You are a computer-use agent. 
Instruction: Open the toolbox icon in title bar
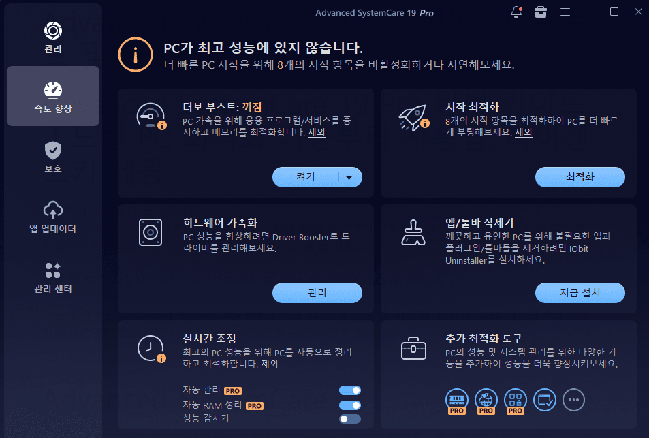541,12
